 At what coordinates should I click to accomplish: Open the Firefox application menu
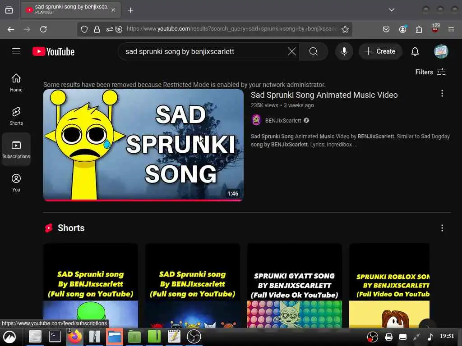coord(451,29)
